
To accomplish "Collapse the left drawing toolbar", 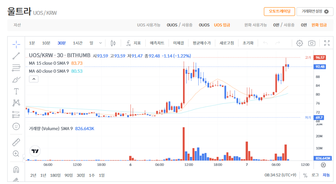I will tap(24, 158).
